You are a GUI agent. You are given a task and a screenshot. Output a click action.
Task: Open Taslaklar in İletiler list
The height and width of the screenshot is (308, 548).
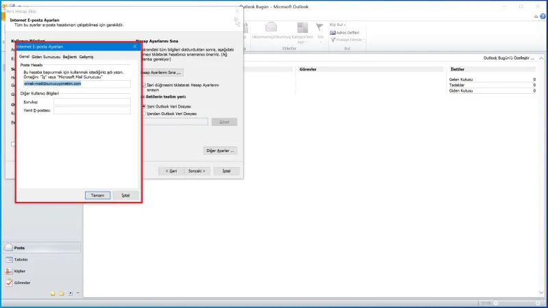(x=456, y=85)
